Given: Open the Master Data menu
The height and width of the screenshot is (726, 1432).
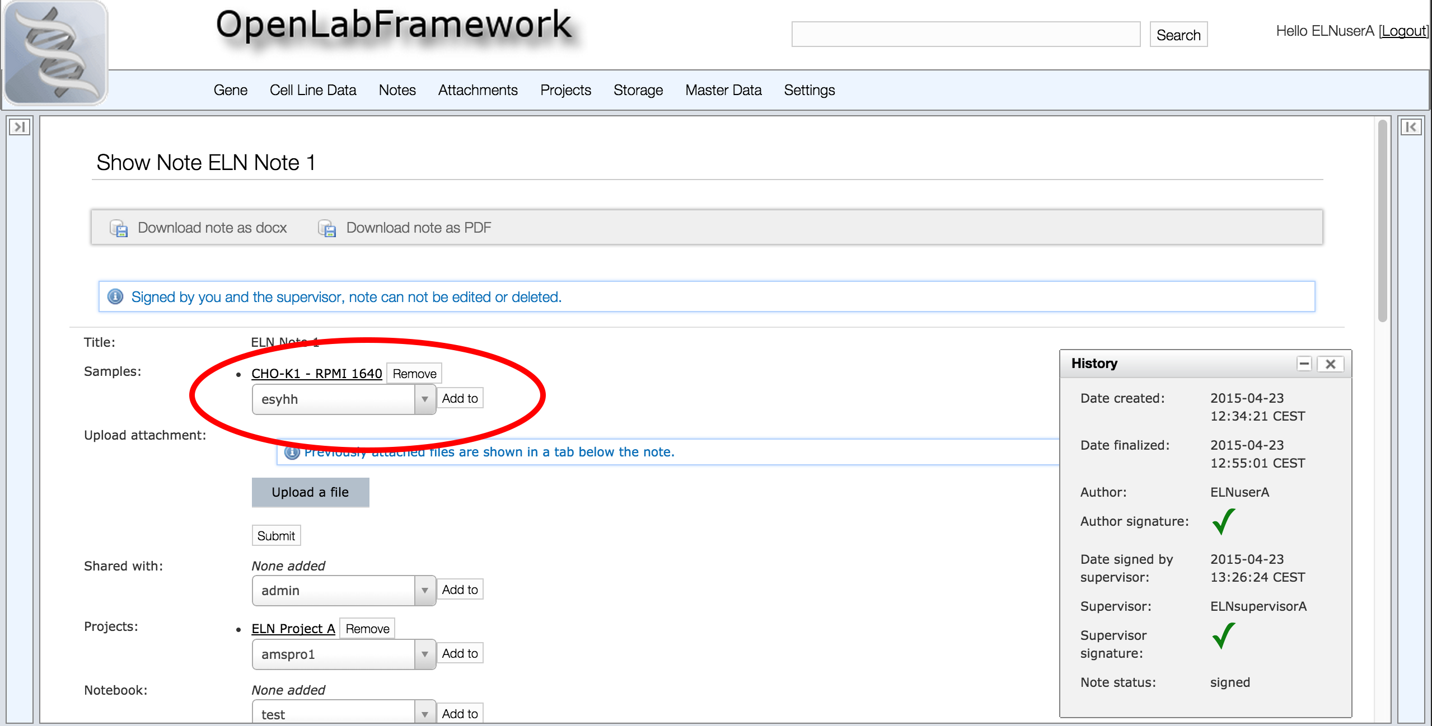Looking at the screenshot, I should point(723,90).
